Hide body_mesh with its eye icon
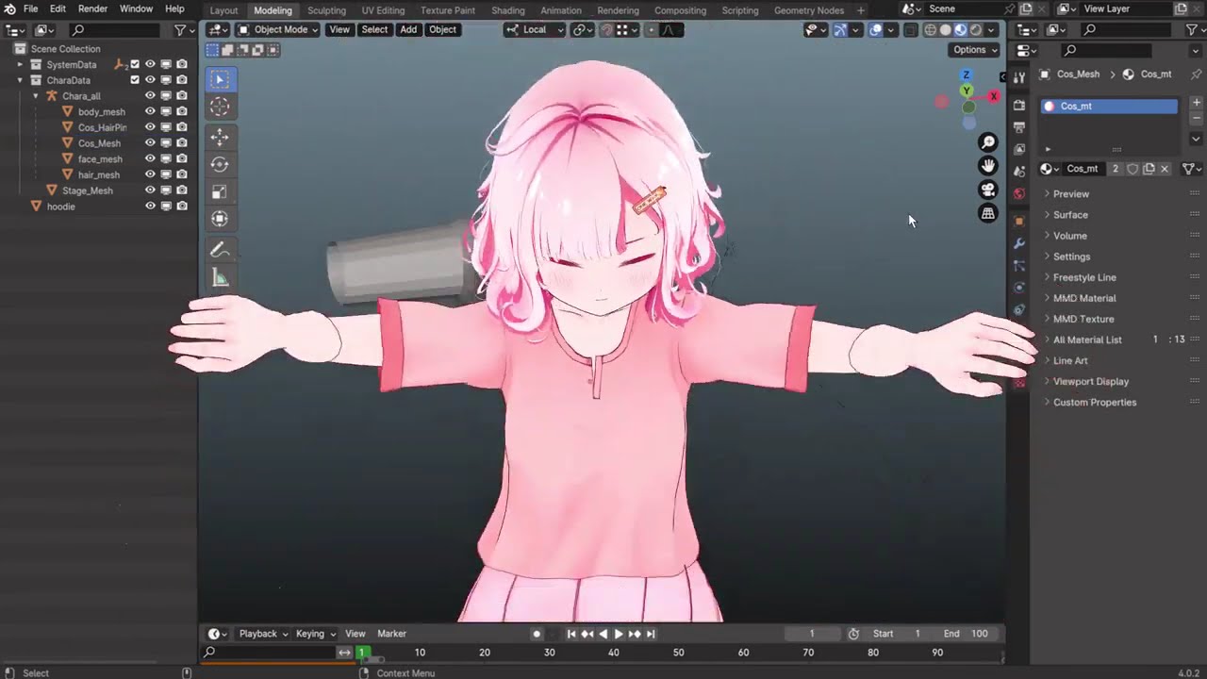 150,112
